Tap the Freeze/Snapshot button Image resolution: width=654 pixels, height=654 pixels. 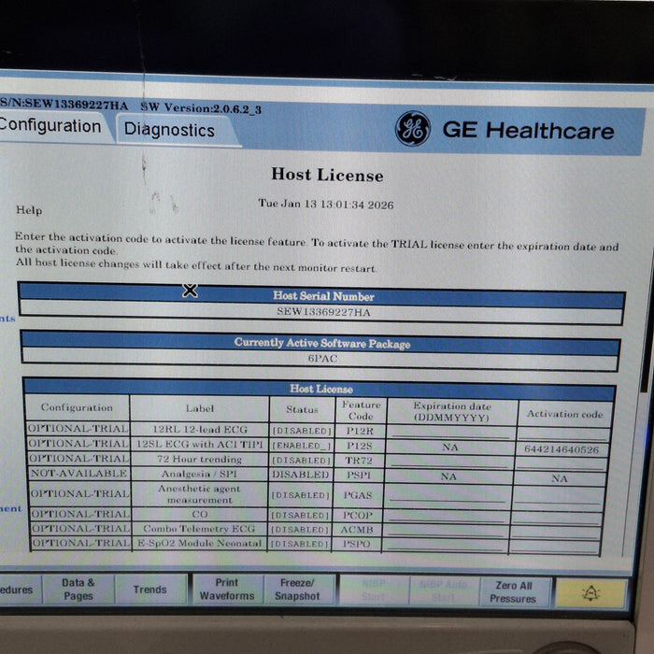click(x=297, y=590)
